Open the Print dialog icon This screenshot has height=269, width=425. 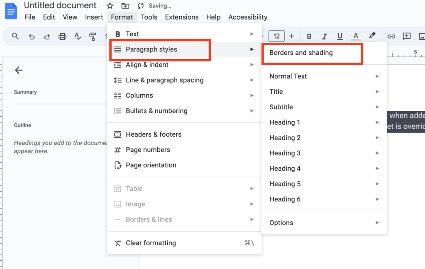click(x=62, y=36)
